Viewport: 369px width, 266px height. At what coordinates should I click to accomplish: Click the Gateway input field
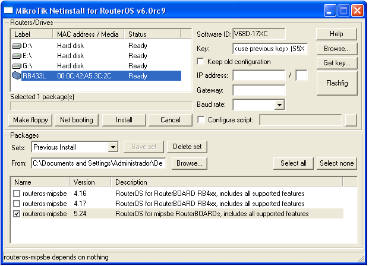point(259,90)
